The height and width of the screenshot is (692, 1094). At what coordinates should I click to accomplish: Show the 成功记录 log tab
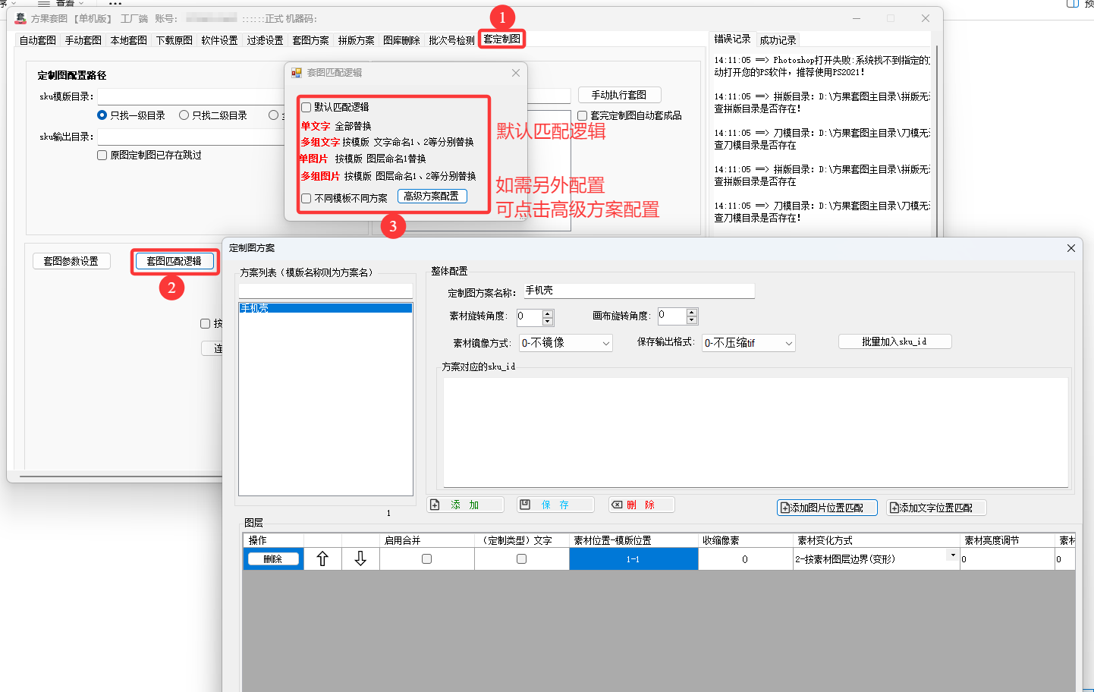[778, 40]
